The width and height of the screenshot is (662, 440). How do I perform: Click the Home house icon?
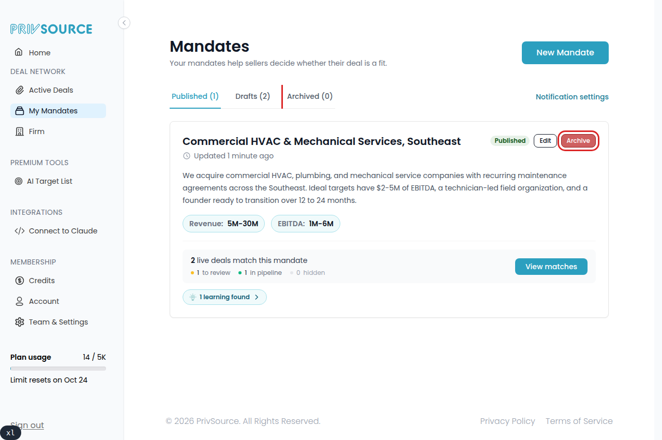pos(19,52)
